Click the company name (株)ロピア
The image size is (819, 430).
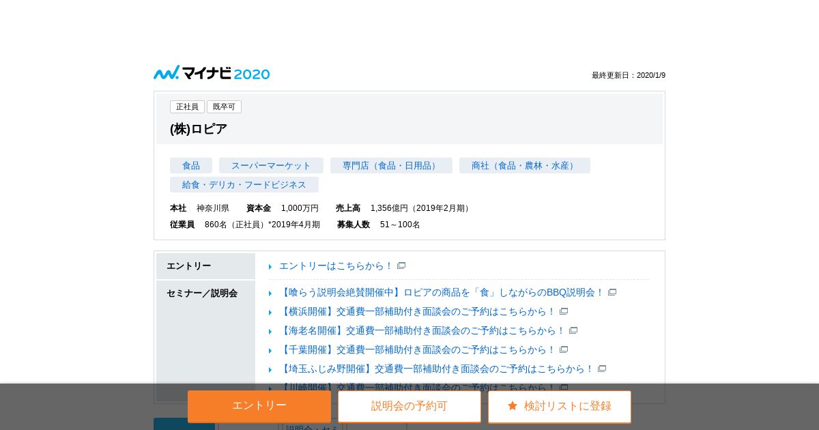click(199, 129)
